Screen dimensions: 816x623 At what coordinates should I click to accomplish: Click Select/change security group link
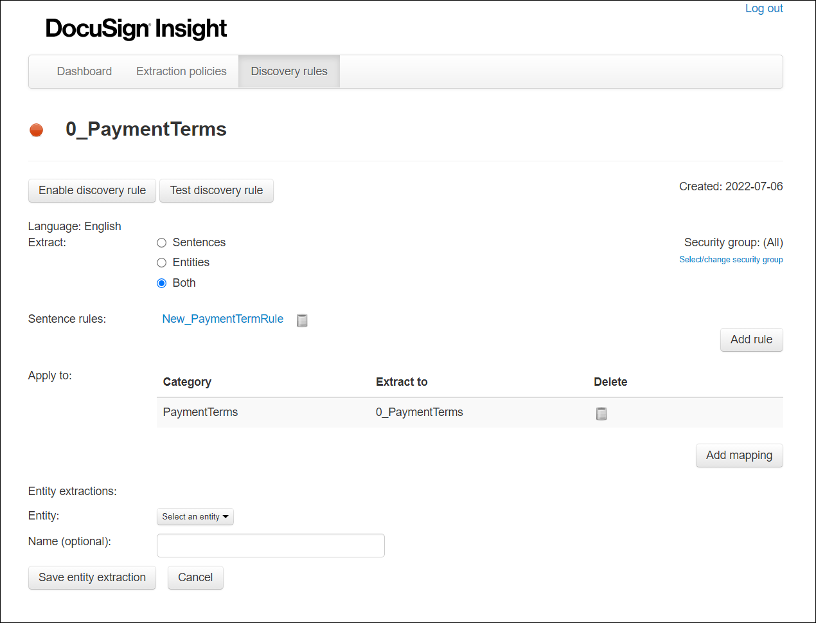click(731, 260)
